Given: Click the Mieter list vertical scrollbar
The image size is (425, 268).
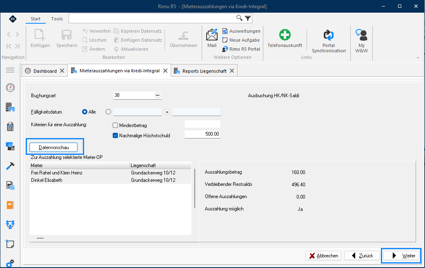Looking at the screenshot, I should click(x=195, y=188).
